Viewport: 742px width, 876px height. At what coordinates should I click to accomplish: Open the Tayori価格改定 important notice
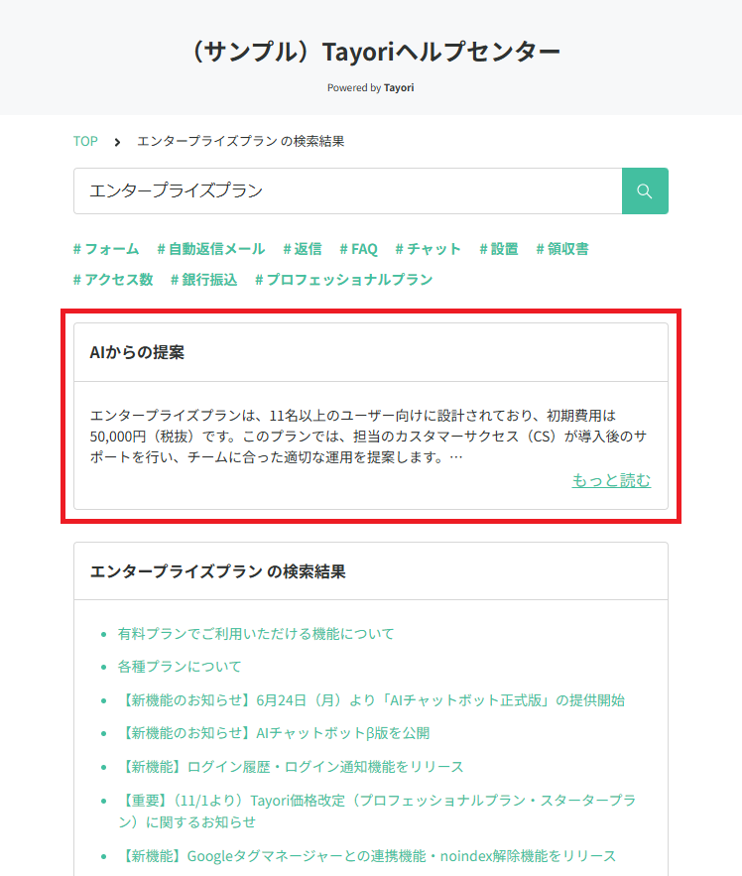[376, 801]
